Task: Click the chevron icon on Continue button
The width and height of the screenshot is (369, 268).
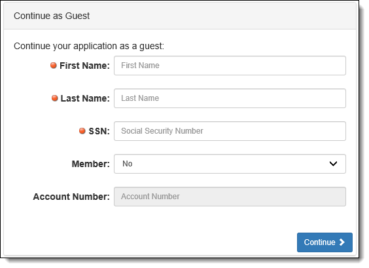Action: (x=342, y=242)
